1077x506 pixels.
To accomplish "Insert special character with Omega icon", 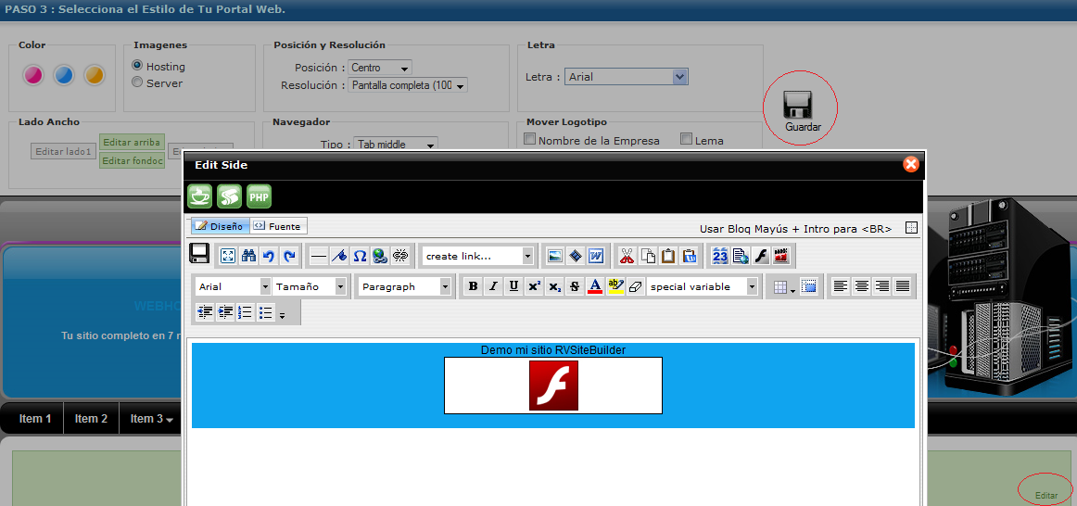I will pos(360,256).
